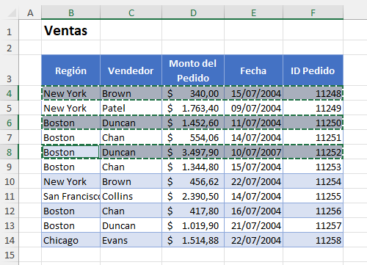Select row 13 header
This screenshot has width=367, height=265.
click(10, 225)
